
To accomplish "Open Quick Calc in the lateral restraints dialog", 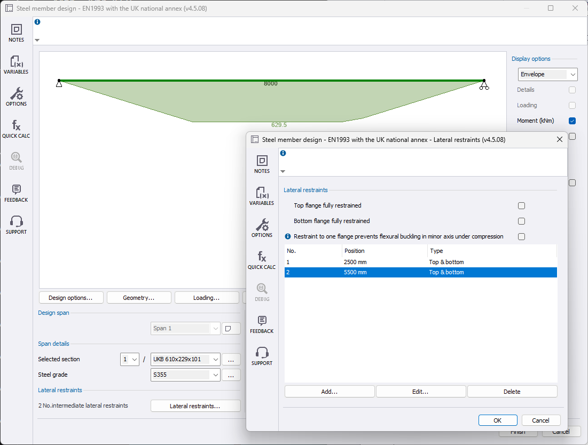I will coord(262,260).
